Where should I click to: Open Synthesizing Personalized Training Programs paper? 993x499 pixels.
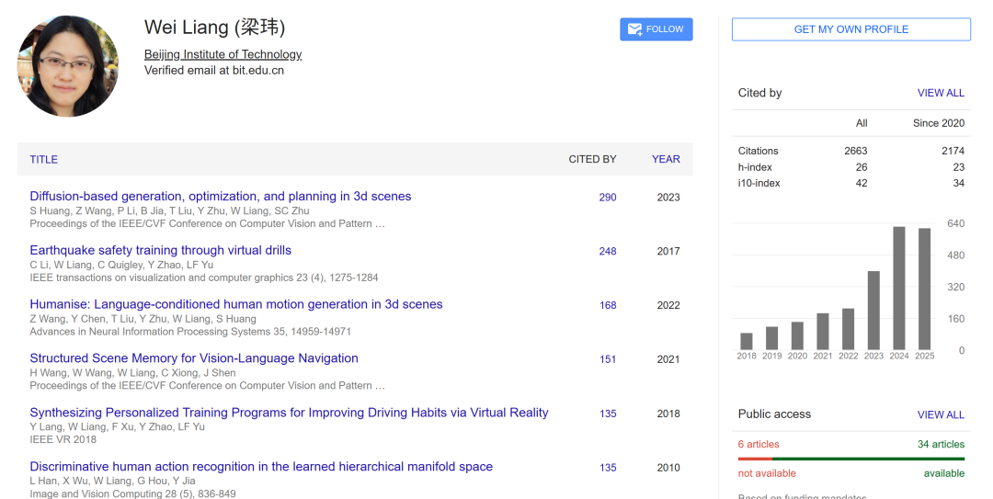[x=289, y=413]
